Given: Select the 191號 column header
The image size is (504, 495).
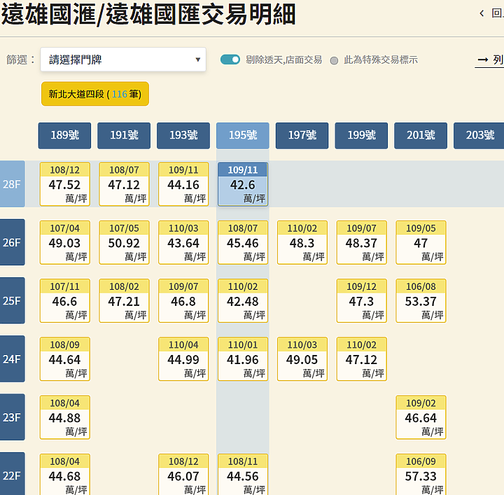Looking at the screenshot, I should tap(124, 135).
